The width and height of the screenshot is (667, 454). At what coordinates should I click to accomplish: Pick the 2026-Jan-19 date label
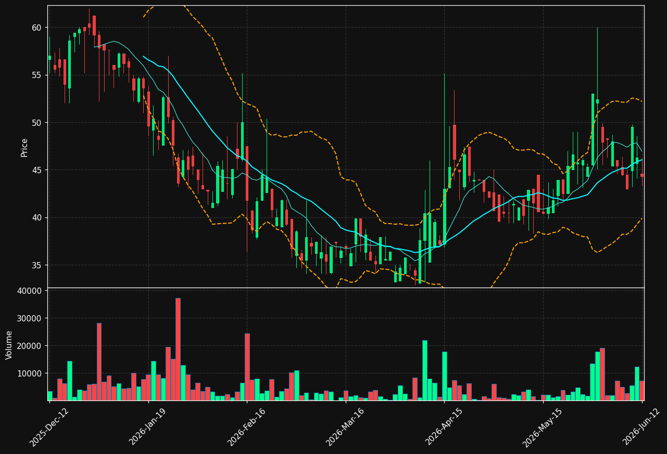[x=148, y=426]
